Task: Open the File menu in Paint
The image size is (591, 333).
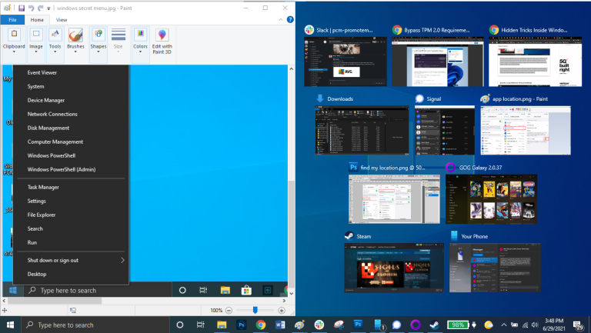Action: point(13,19)
